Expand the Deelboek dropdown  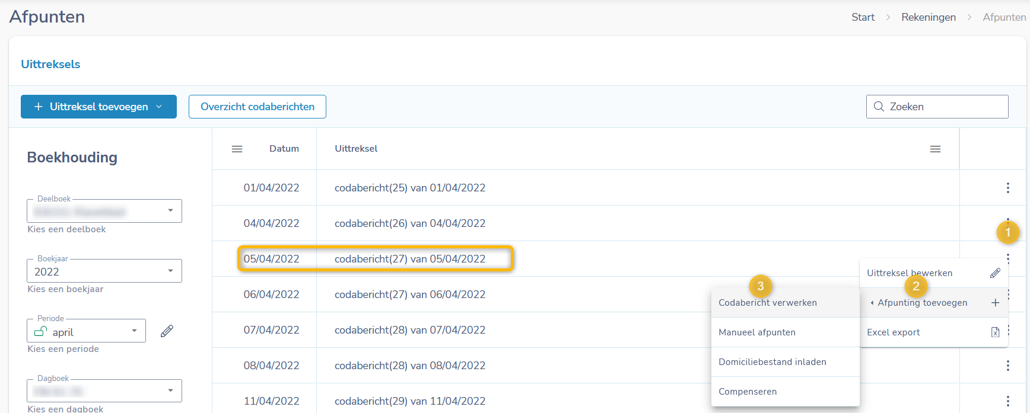(x=170, y=211)
